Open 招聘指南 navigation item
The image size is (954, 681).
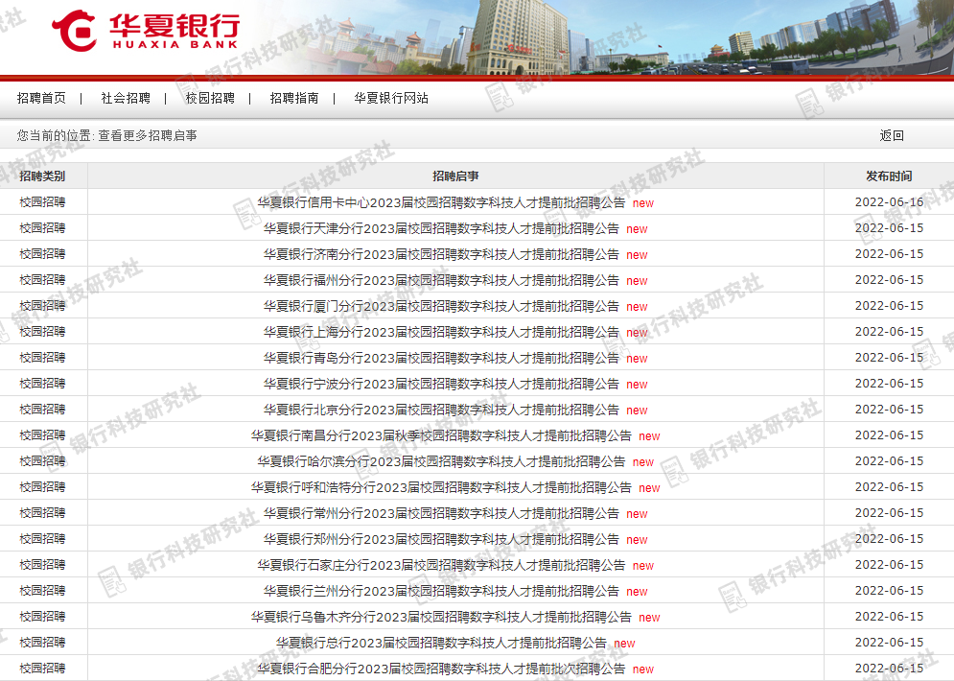point(294,98)
